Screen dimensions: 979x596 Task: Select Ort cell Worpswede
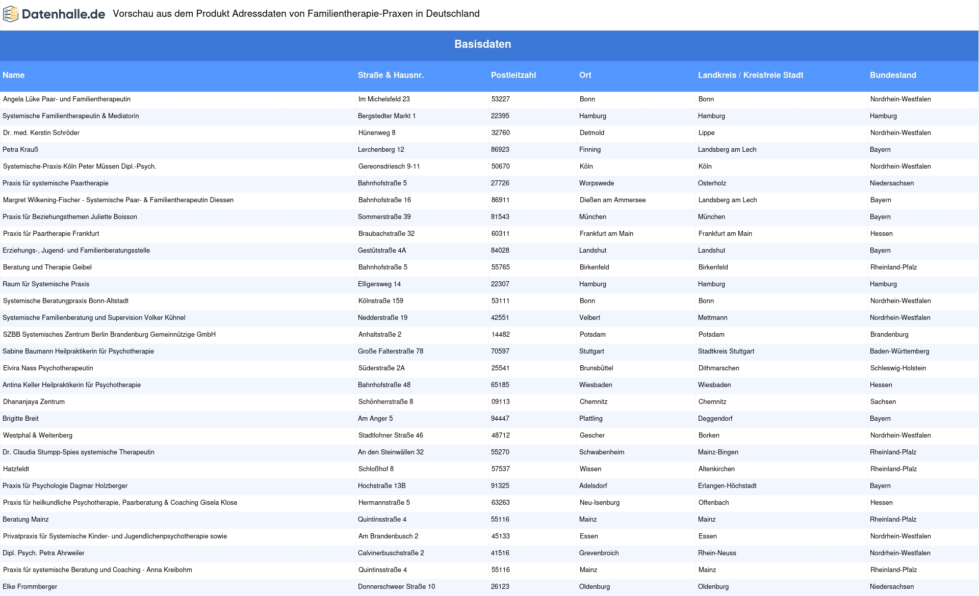tap(596, 183)
